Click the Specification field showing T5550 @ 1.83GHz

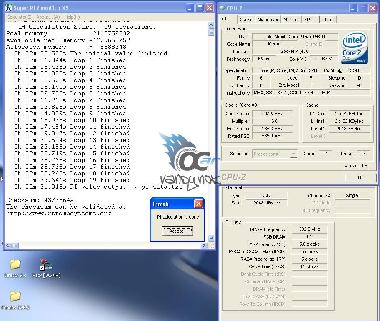[x=311, y=70]
